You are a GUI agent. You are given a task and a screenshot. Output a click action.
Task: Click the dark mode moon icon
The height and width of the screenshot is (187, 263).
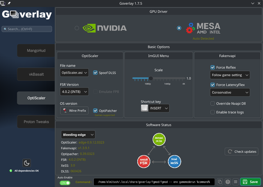coord(27,163)
